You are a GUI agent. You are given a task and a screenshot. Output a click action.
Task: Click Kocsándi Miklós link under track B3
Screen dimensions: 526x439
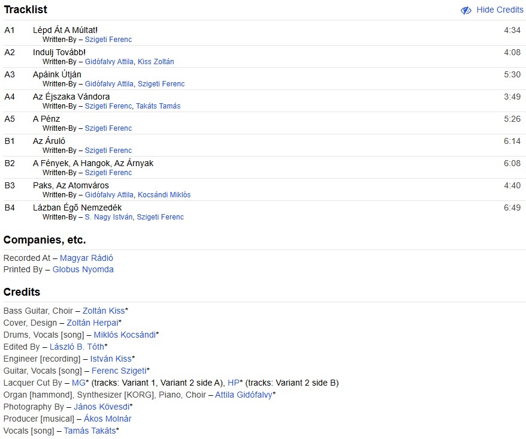pyautogui.click(x=164, y=195)
